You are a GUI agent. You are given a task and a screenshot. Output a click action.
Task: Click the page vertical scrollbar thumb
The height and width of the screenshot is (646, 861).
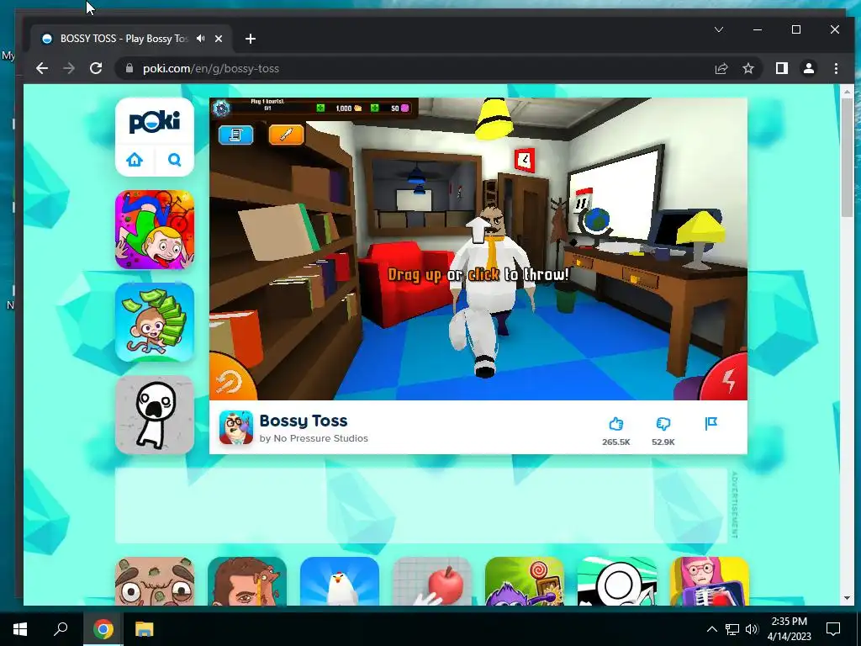click(847, 157)
